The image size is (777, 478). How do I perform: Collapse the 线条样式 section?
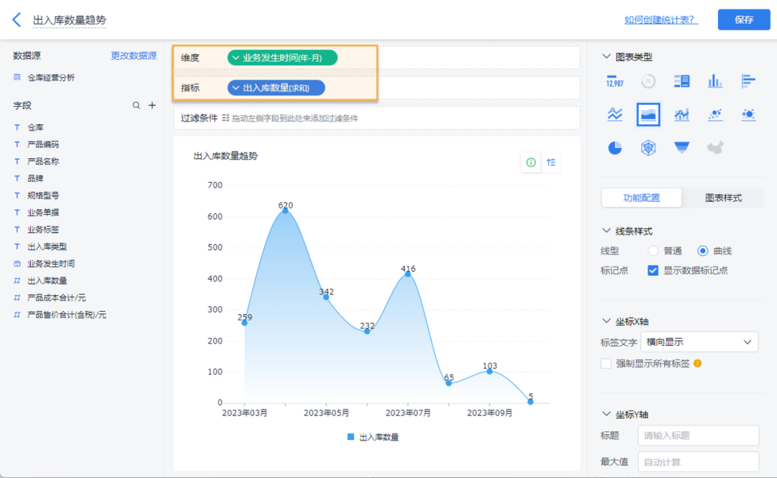606,231
